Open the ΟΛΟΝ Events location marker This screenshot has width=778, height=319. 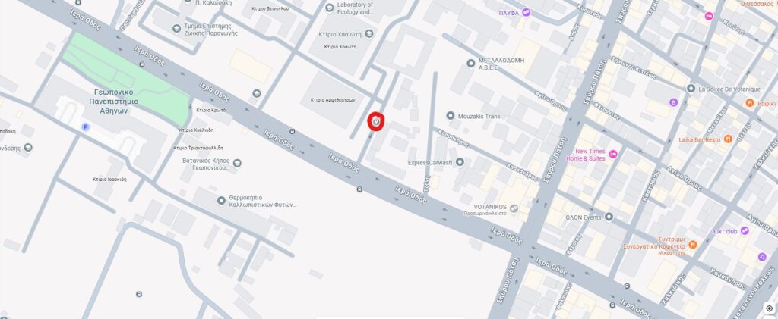(609, 217)
